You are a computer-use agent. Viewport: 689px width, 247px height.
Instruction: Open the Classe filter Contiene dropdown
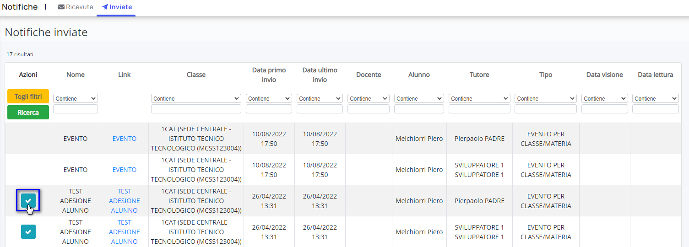pos(196,98)
